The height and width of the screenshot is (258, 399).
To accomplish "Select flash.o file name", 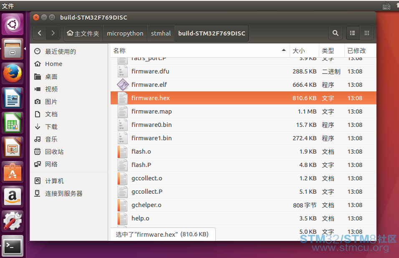I will (141, 152).
